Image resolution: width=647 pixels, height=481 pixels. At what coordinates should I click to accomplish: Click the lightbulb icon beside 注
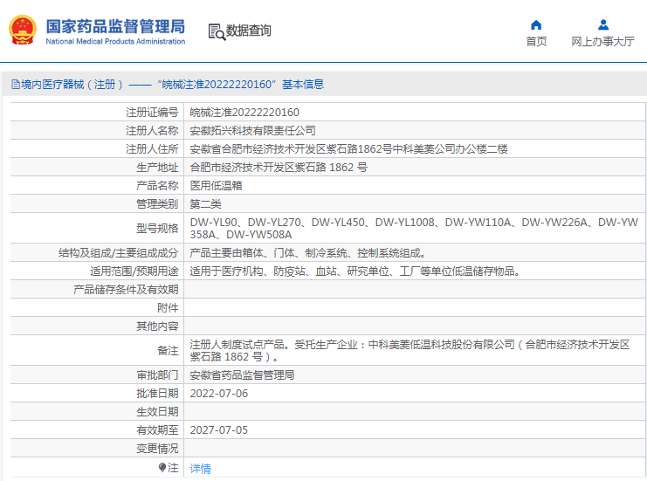162,468
